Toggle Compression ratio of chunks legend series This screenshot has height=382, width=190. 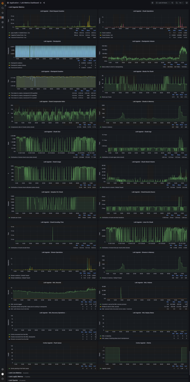pos(22,127)
